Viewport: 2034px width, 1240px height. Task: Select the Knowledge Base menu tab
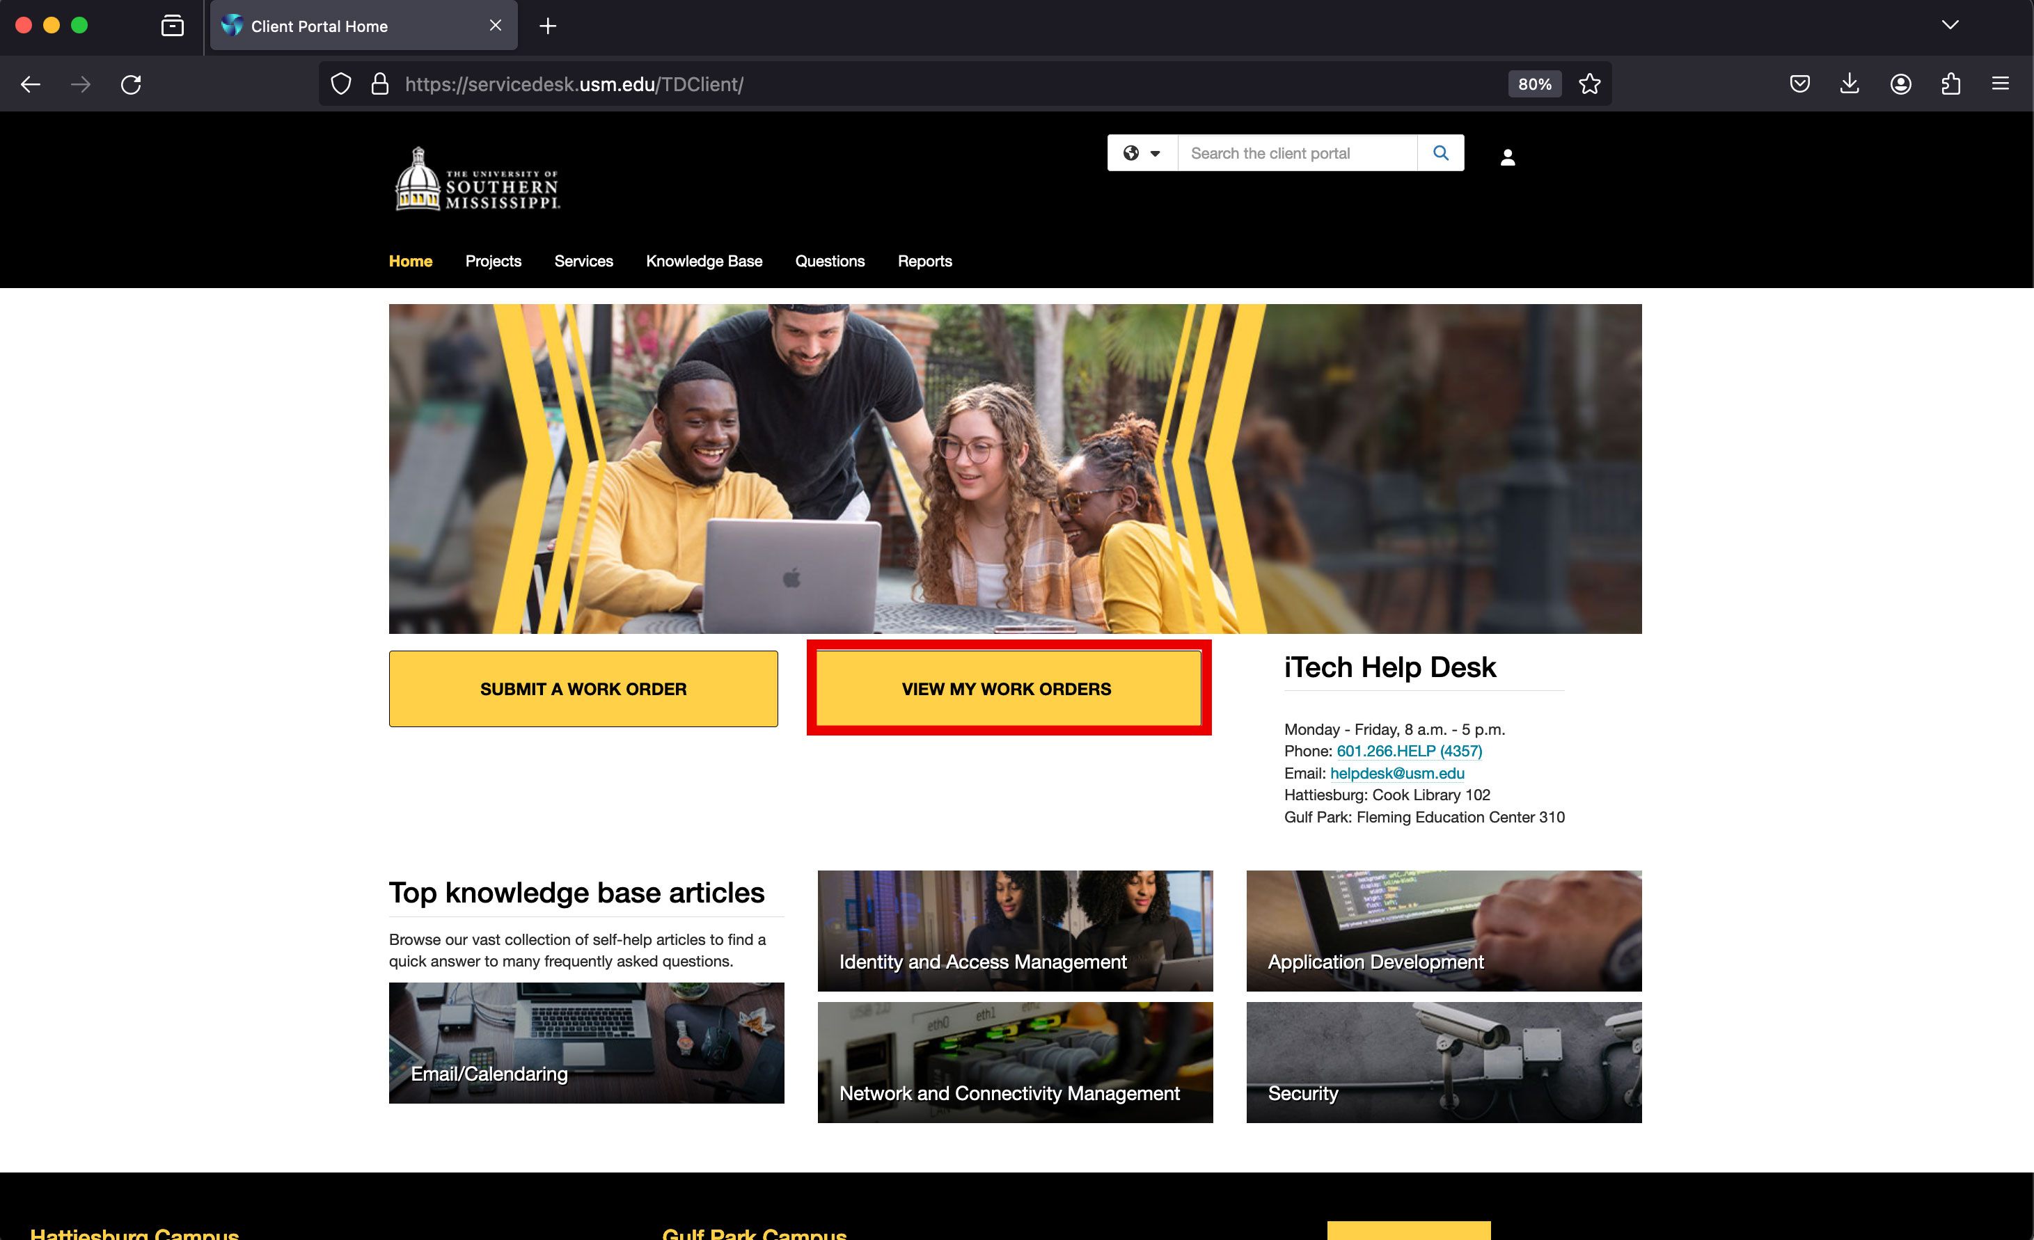coord(703,262)
